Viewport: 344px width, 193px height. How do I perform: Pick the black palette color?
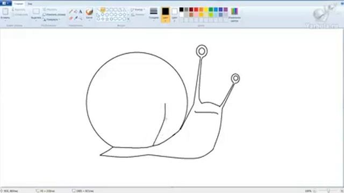182,10
